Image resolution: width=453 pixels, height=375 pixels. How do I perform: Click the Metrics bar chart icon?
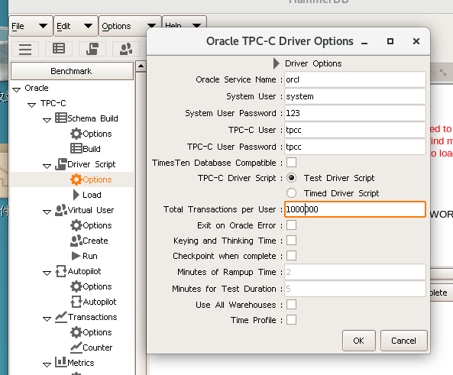coord(60,362)
